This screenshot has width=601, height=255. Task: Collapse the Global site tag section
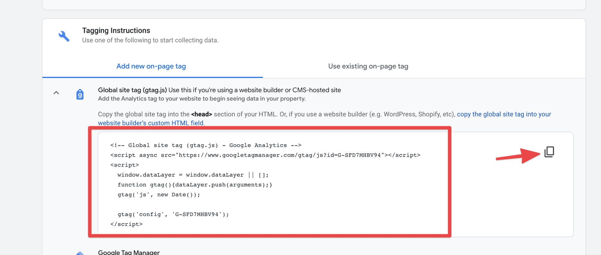click(56, 93)
